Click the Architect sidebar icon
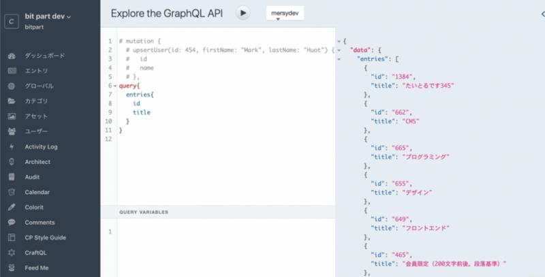 (x=12, y=162)
